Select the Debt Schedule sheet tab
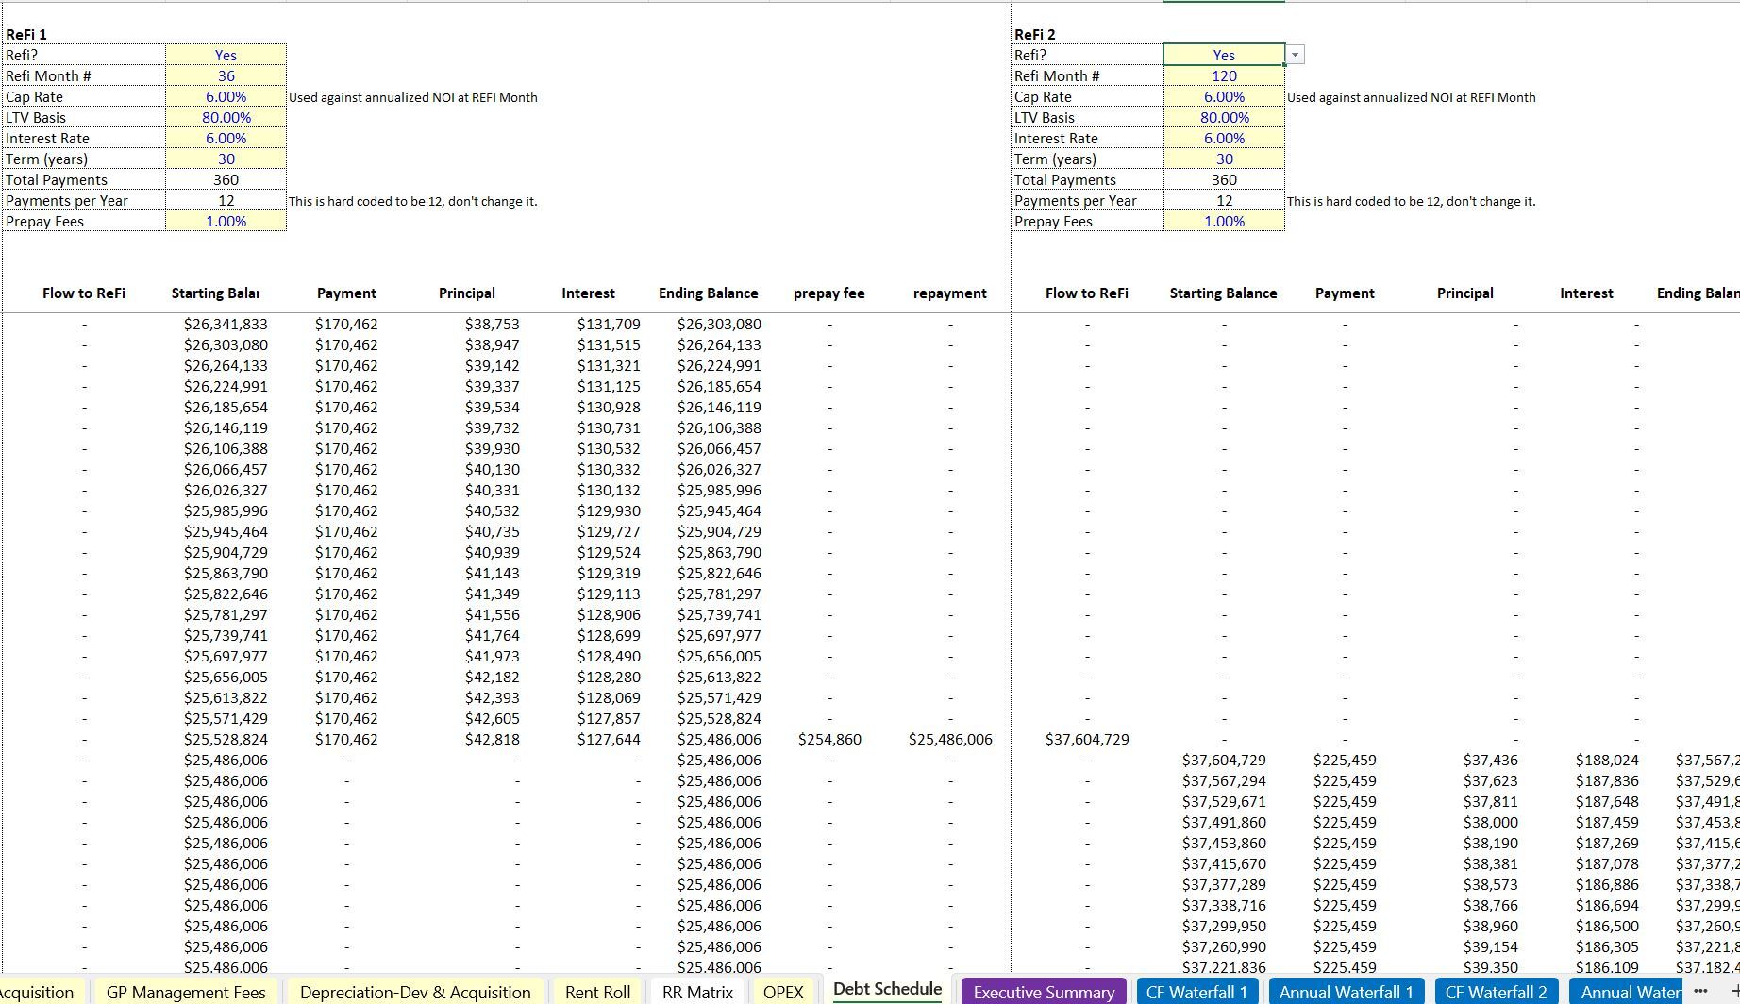The width and height of the screenshot is (1740, 1004). click(x=887, y=989)
